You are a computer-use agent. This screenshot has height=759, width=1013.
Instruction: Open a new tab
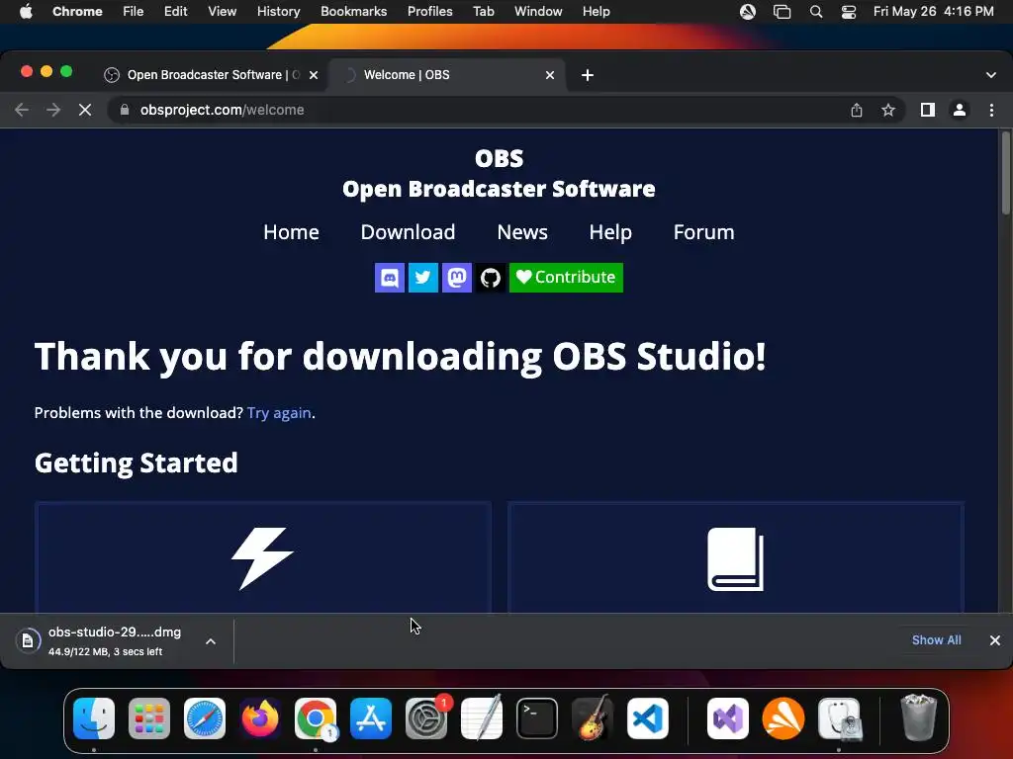coord(588,75)
